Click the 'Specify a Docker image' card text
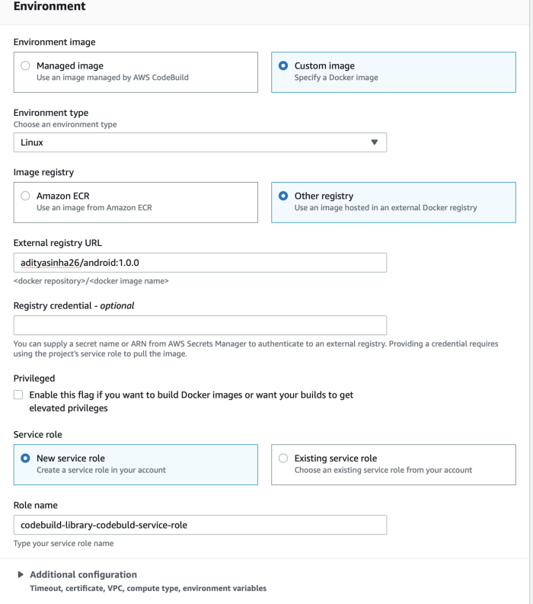The width and height of the screenshot is (533, 604). (x=337, y=78)
